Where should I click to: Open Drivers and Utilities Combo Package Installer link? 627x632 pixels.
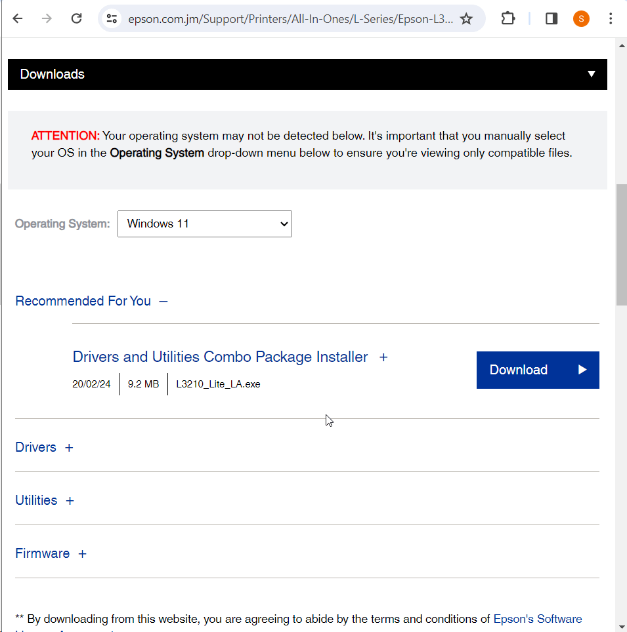pos(220,357)
